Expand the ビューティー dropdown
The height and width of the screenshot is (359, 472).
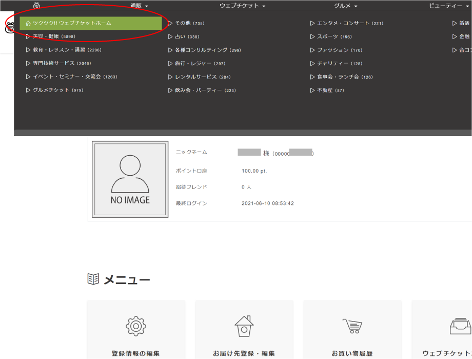coord(449,6)
